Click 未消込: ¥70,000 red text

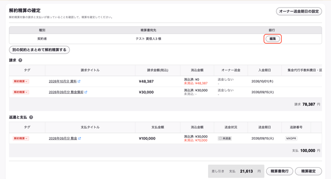point(196,140)
